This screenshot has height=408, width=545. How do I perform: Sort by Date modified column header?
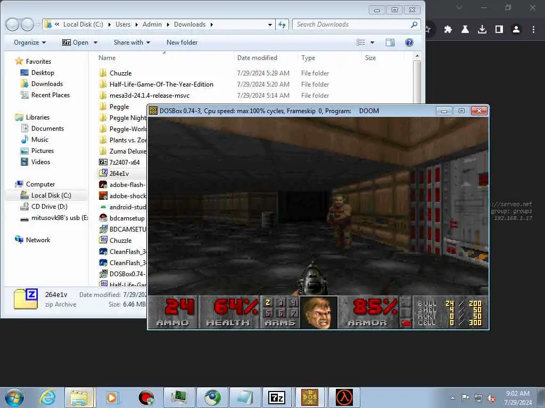click(x=266, y=58)
